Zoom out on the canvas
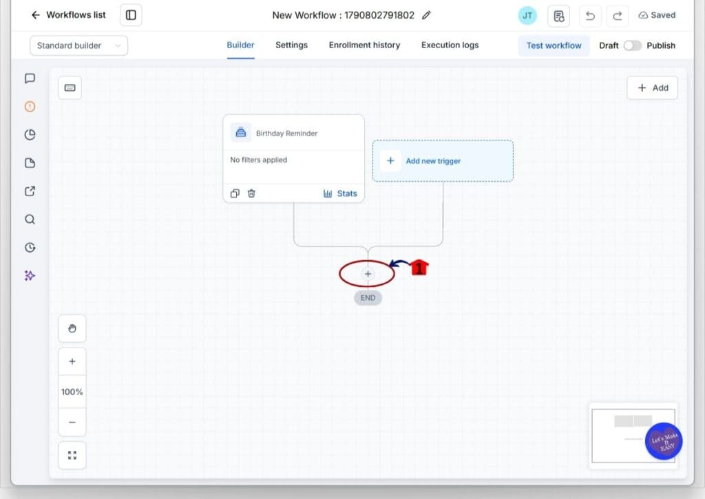Viewport: 705px width, 499px height. coord(72,422)
